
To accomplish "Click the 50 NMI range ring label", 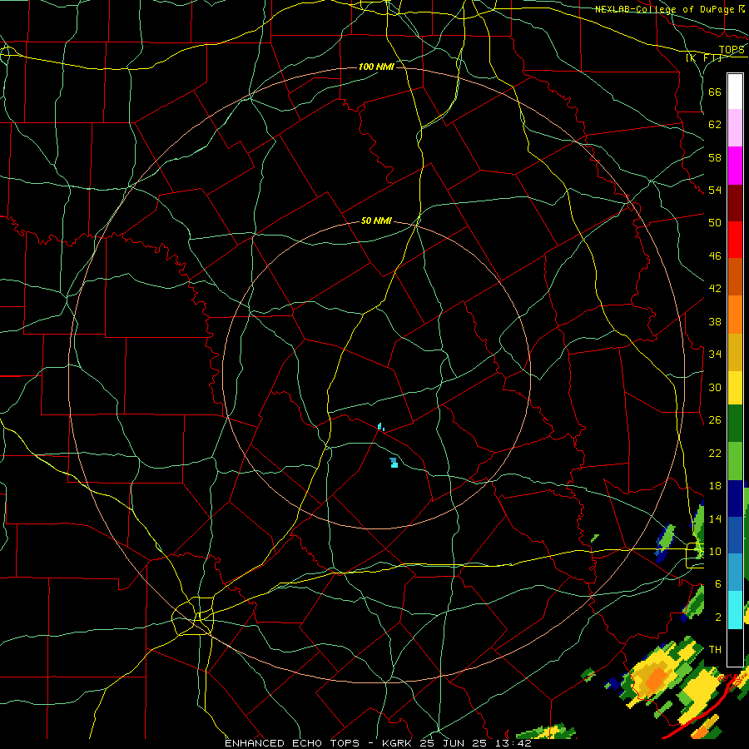I will coord(376,221).
